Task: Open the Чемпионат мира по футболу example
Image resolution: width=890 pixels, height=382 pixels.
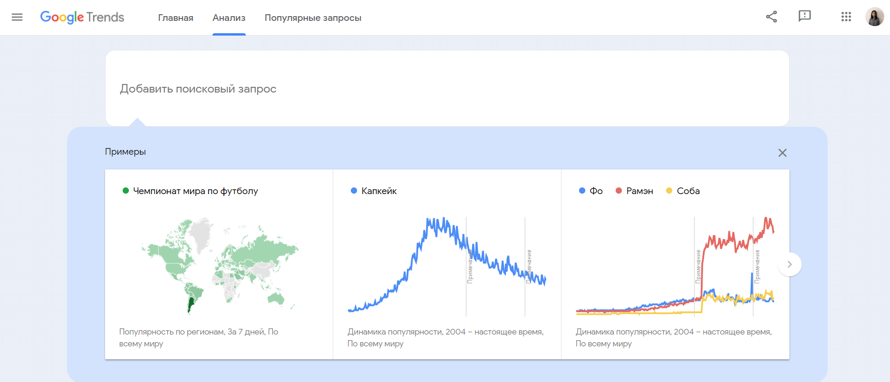Action: pyautogui.click(x=195, y=191)
